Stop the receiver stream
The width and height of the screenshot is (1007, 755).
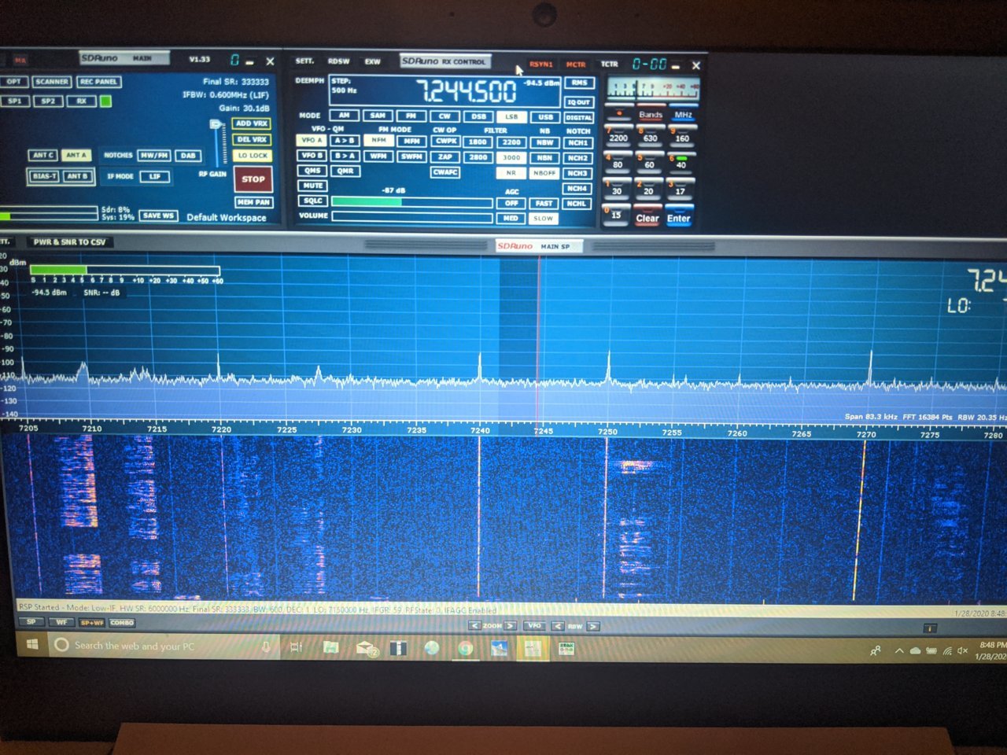tap(253, 179)
